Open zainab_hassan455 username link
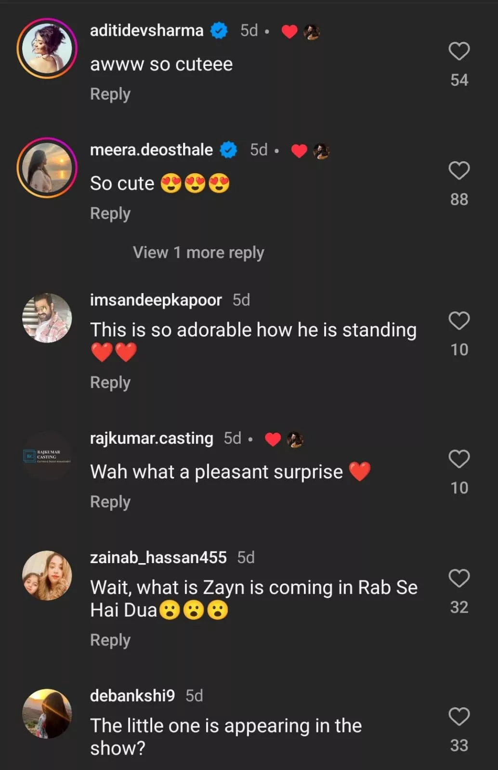Viewport: 498px width, 770px height. 158,557
